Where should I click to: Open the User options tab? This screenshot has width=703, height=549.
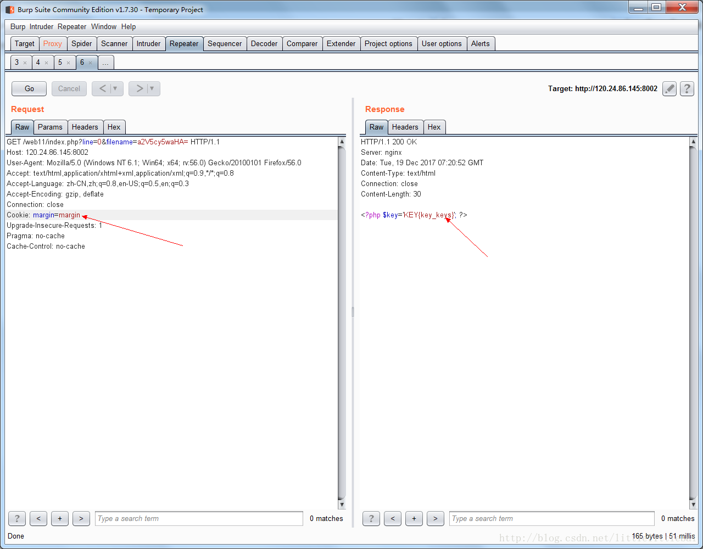442,44
